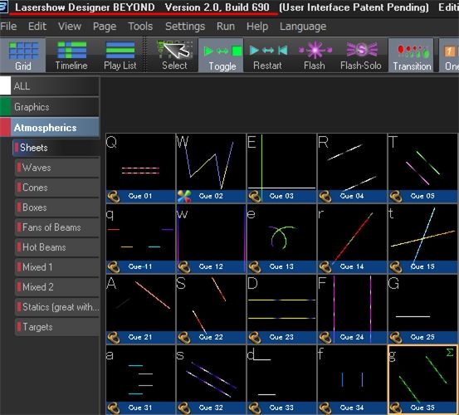Click the gold ring icon on Cue 01
459x415 pixels.
[x=114, y=196]
